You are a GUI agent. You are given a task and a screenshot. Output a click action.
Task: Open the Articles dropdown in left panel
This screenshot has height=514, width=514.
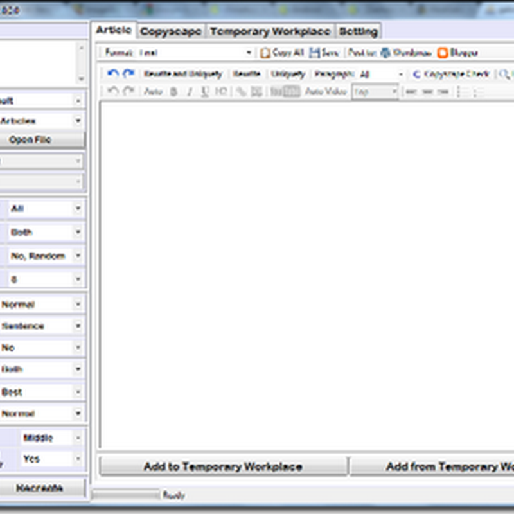tap(41, 121)
